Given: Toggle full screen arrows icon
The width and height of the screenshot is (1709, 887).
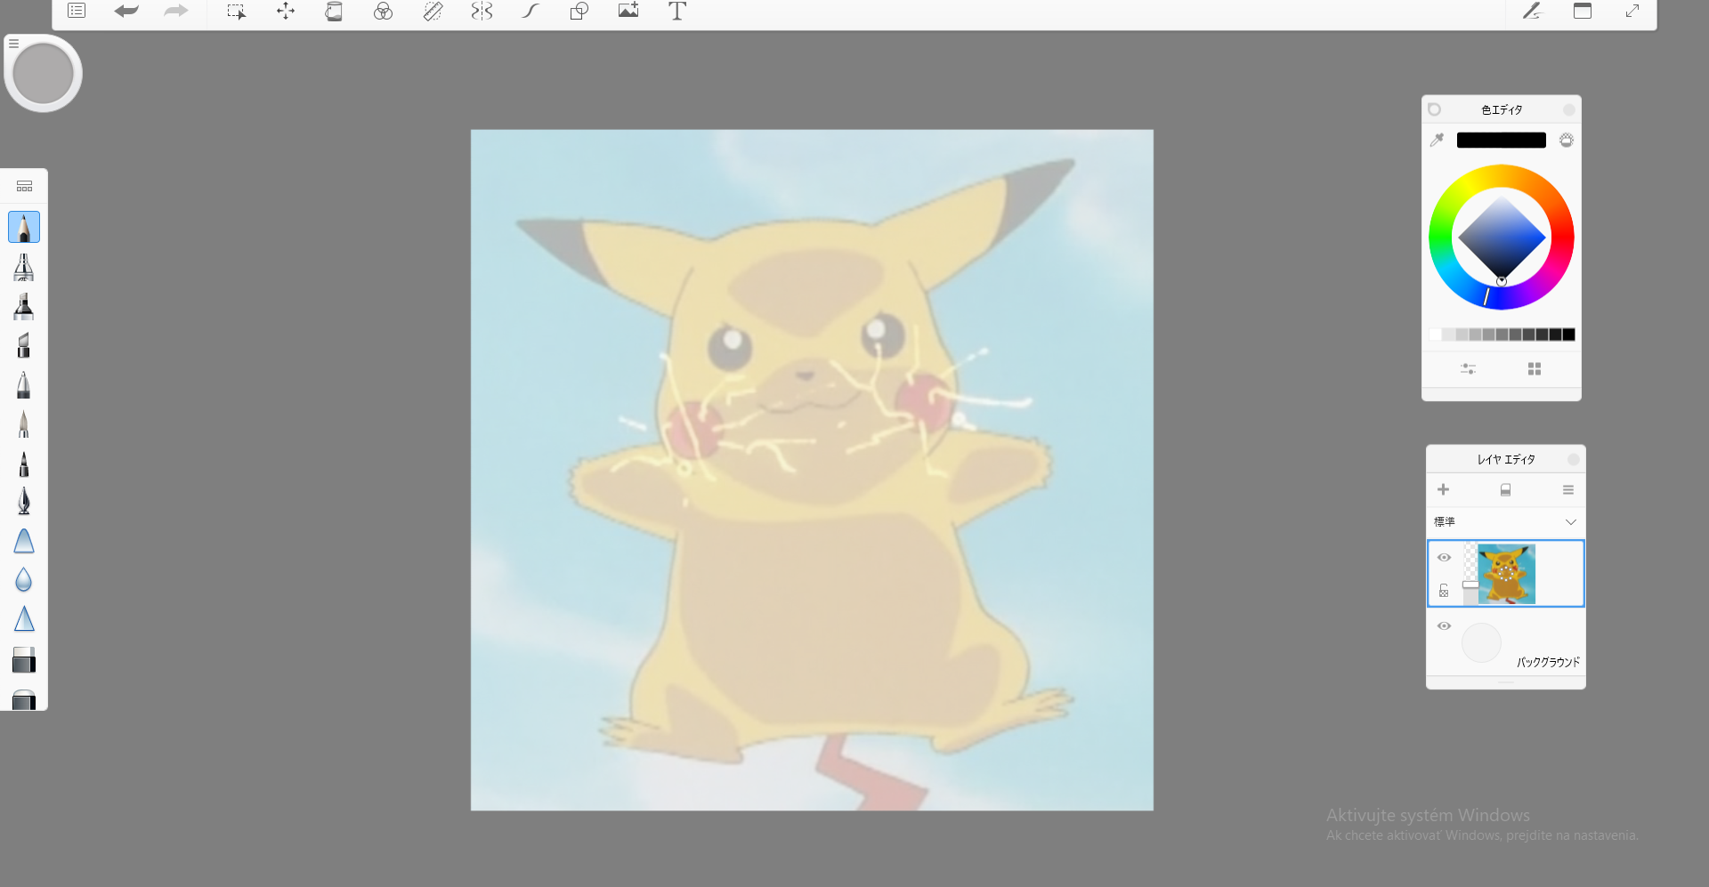Looking at the screenshot, I should (x=1632, y=11).
